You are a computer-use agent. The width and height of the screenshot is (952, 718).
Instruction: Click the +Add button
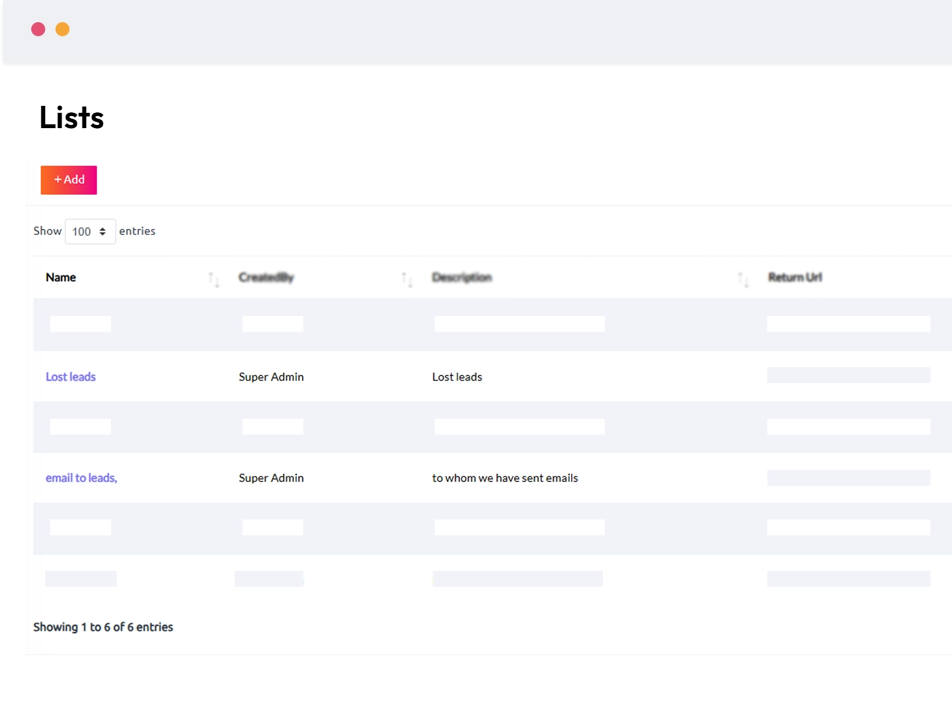(69, 180)
